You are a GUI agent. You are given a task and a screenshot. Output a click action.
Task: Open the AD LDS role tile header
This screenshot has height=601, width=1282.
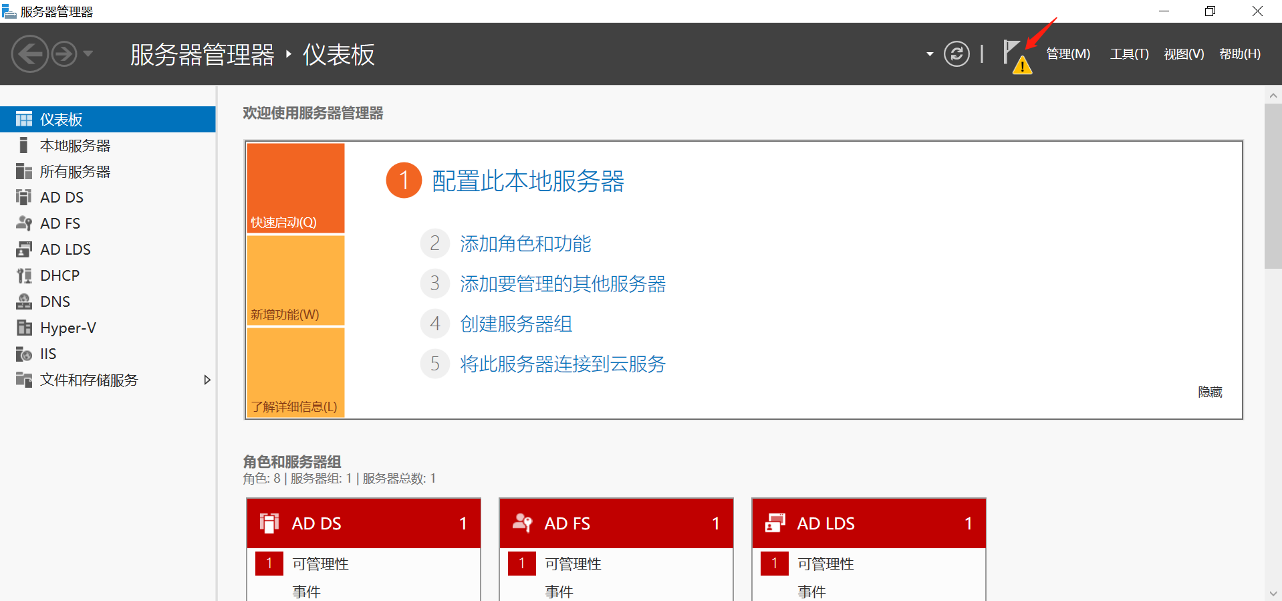(868, 523)
